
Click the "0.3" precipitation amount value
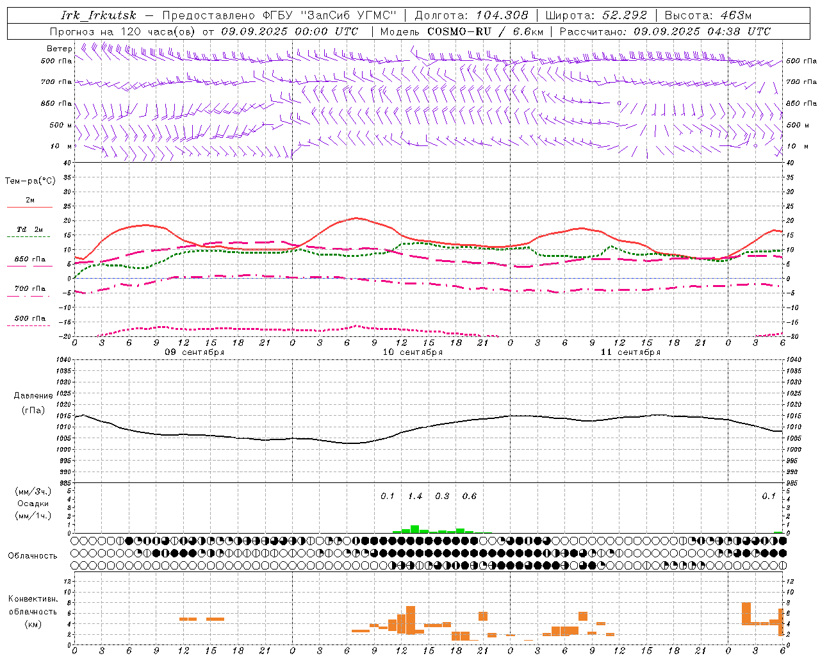pos(442,496)
